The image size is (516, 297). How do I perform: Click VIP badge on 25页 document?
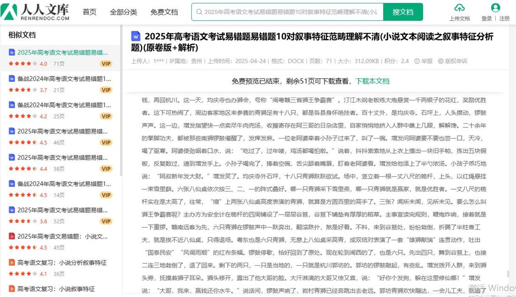click(106, 116)
